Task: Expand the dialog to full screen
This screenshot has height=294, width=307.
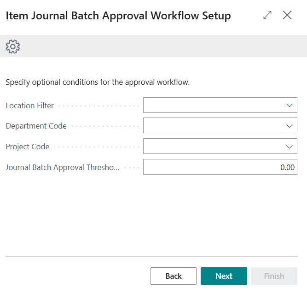Action: click(267, 15)
